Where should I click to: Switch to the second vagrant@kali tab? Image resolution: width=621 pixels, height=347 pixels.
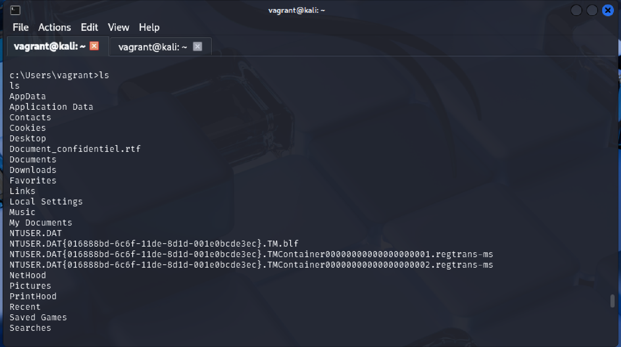click(152, 47)
